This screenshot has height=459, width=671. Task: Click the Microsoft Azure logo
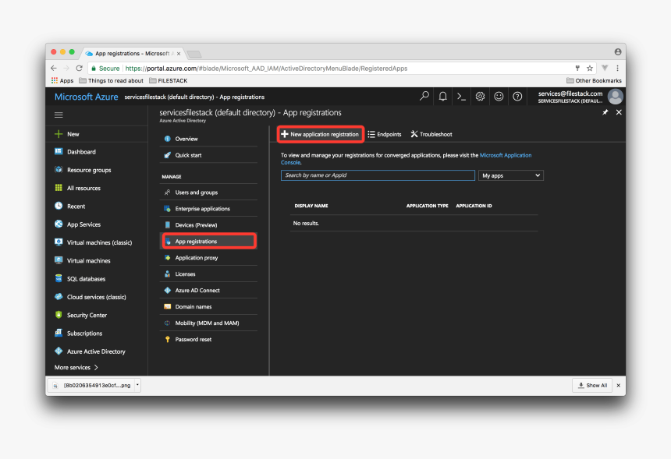[86, 97]
